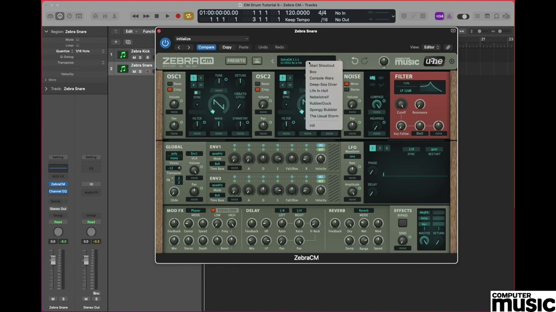Toggle the Equalizer switch in MOD FX
The height and width of the screenshot is (312, 556).
point(213,211)
